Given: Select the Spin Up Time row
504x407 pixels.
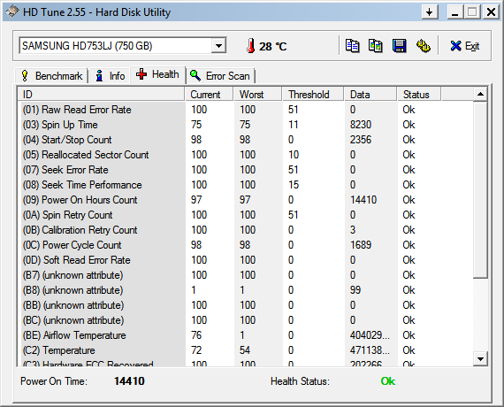Looking at the screenshot, I should (246, 125).
